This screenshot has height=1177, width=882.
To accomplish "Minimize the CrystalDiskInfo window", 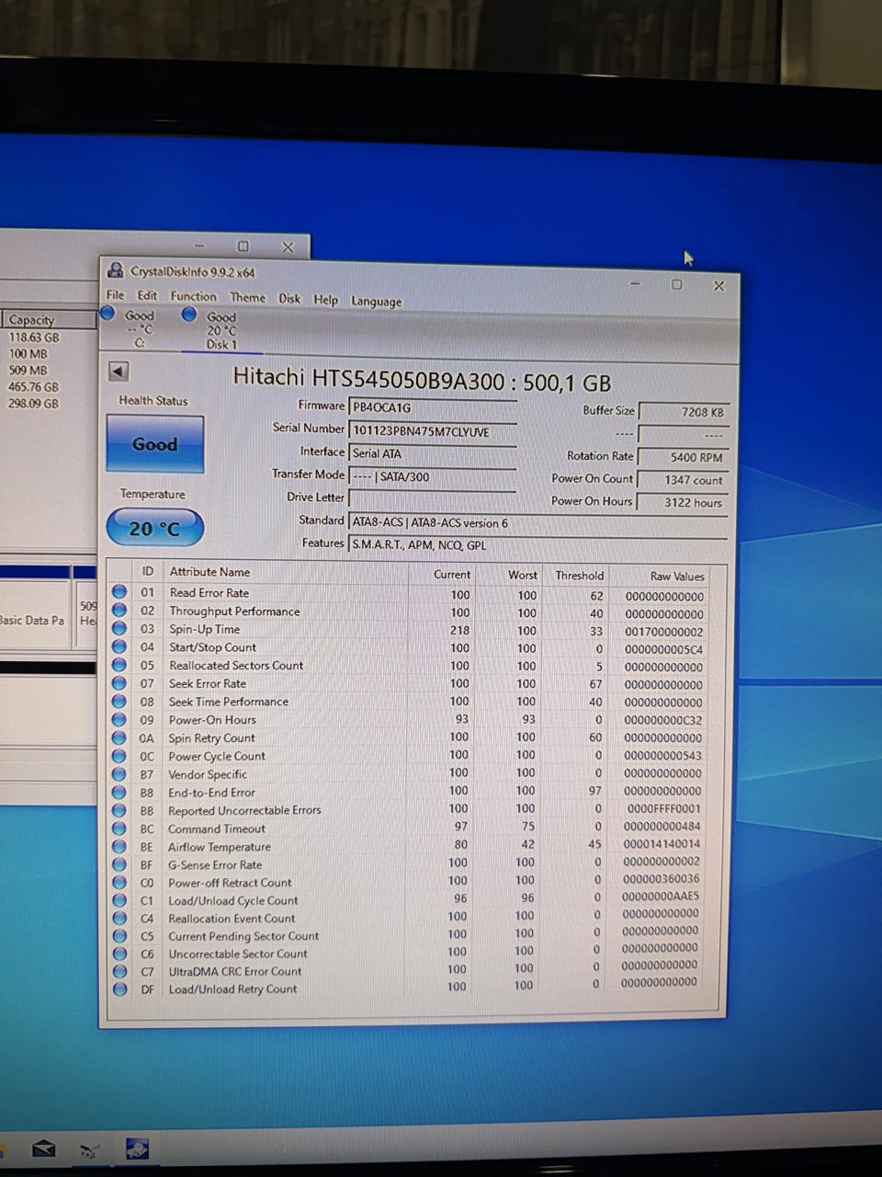I will click(x=635, y=284).
